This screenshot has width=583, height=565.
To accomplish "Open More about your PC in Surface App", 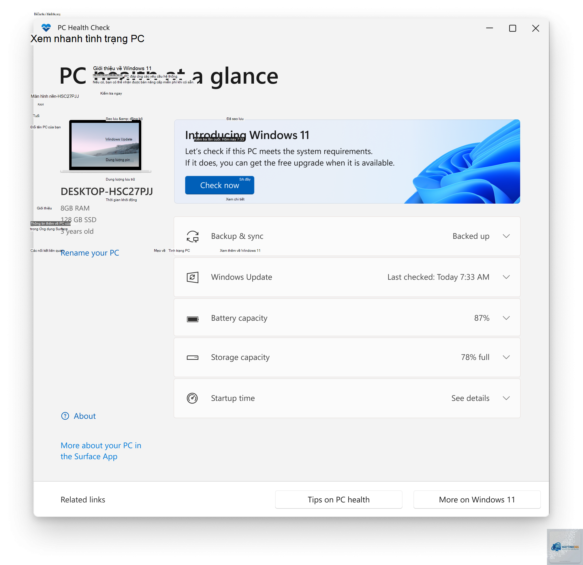I will coord(101,451).
